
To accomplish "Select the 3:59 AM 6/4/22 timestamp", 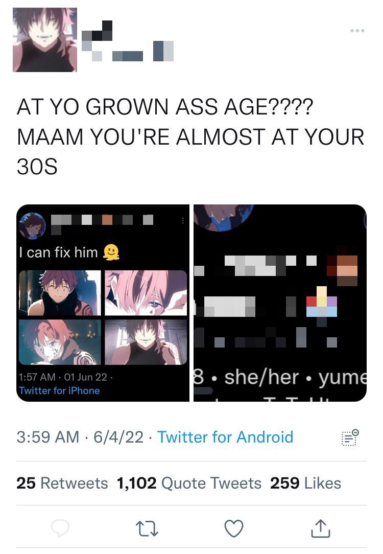I will (x=80, y=437).
